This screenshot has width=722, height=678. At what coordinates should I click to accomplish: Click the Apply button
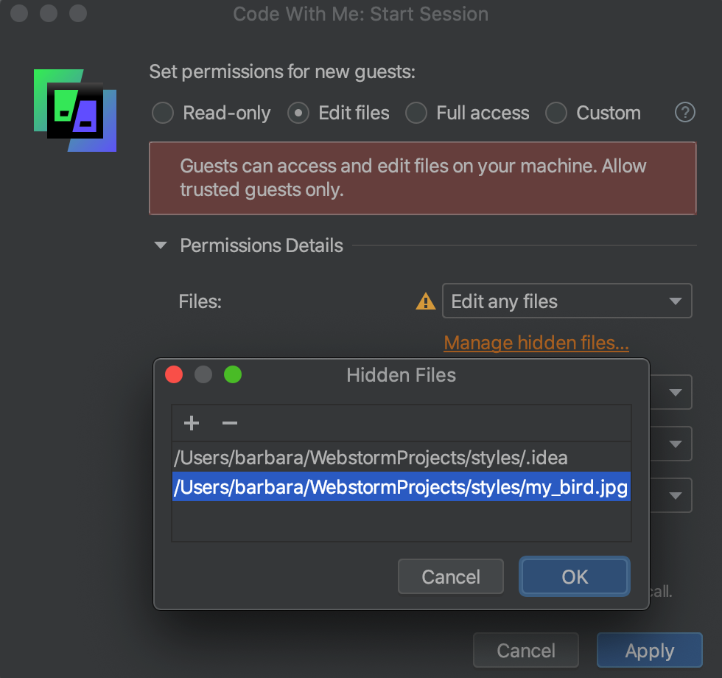click(x=649, y=651)
